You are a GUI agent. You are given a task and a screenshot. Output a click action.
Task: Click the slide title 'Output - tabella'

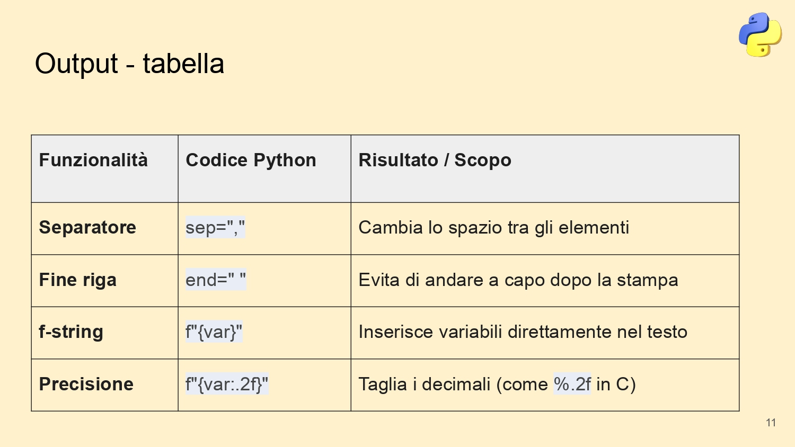[129, 64]
